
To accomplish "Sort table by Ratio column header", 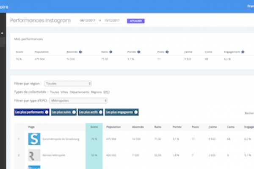I will click(158, 127).
